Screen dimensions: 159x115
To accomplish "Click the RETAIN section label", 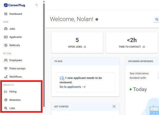I will coord(7,54).
